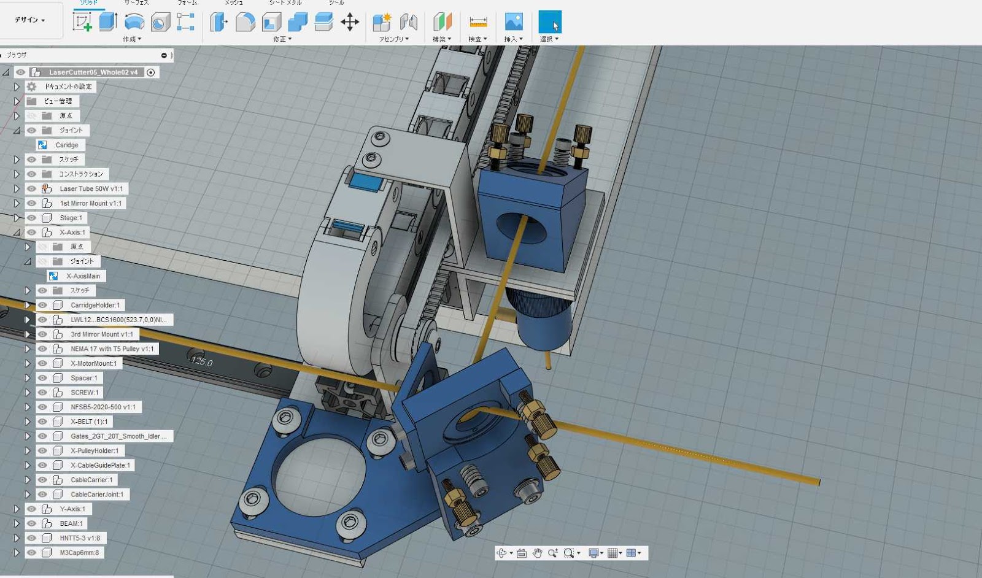
Task: Select the Offset Face tool
Action: [x=323, y=22]
